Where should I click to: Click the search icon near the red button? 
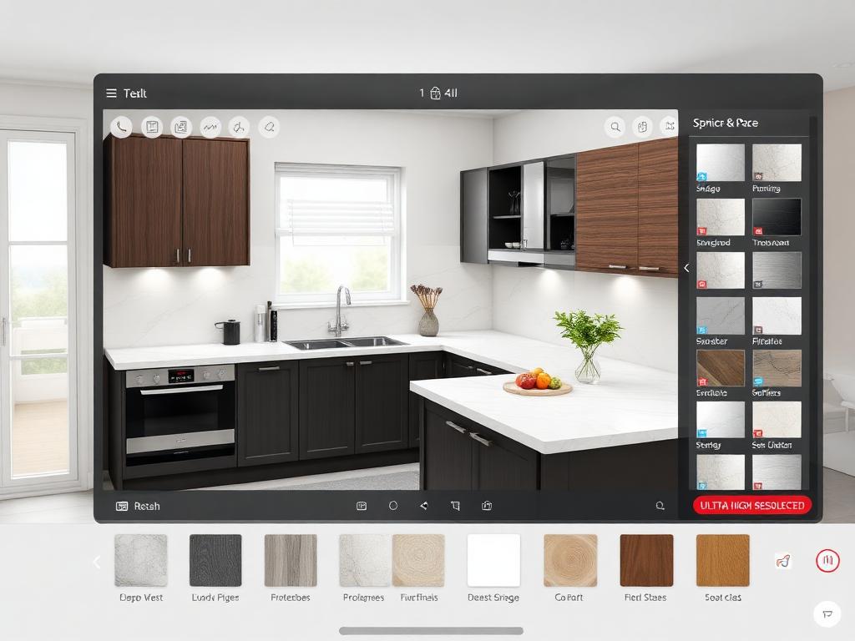[x=660, y=506]
